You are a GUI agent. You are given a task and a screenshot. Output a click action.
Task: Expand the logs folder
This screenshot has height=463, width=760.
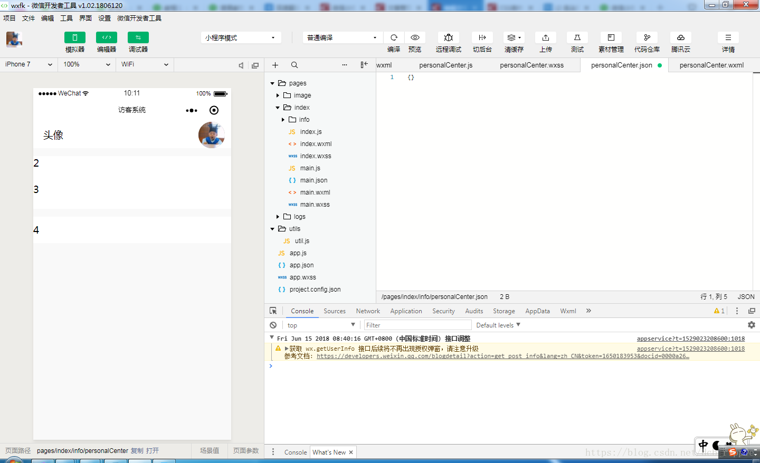[x=278, y=217]
